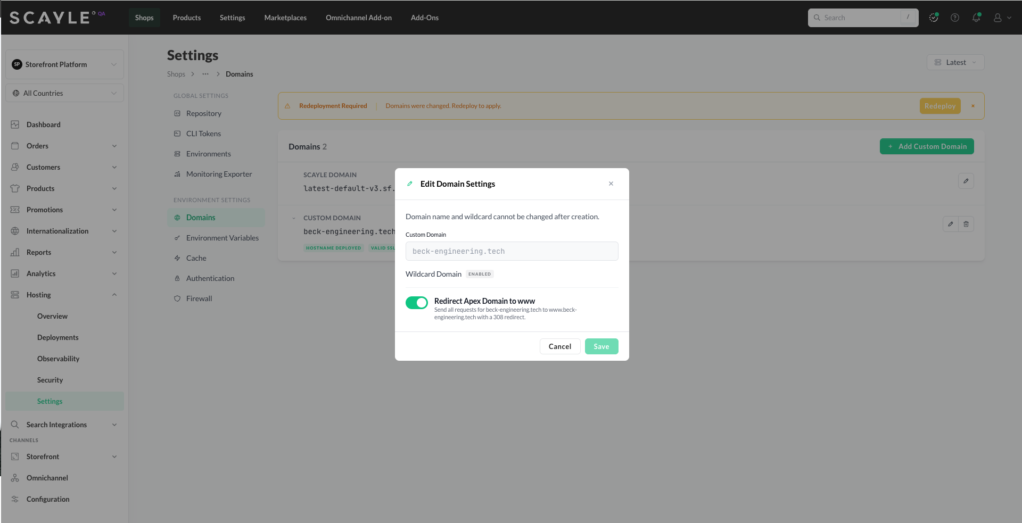Open Omnichannel Add-on top menu
Screen dimensions: 1022x523
point(359,18)
